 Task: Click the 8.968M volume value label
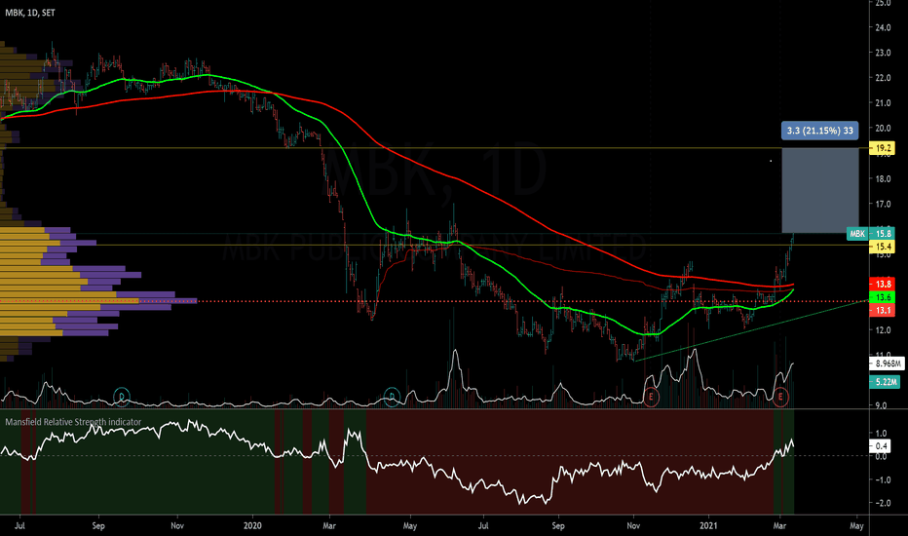coord(887,364)
